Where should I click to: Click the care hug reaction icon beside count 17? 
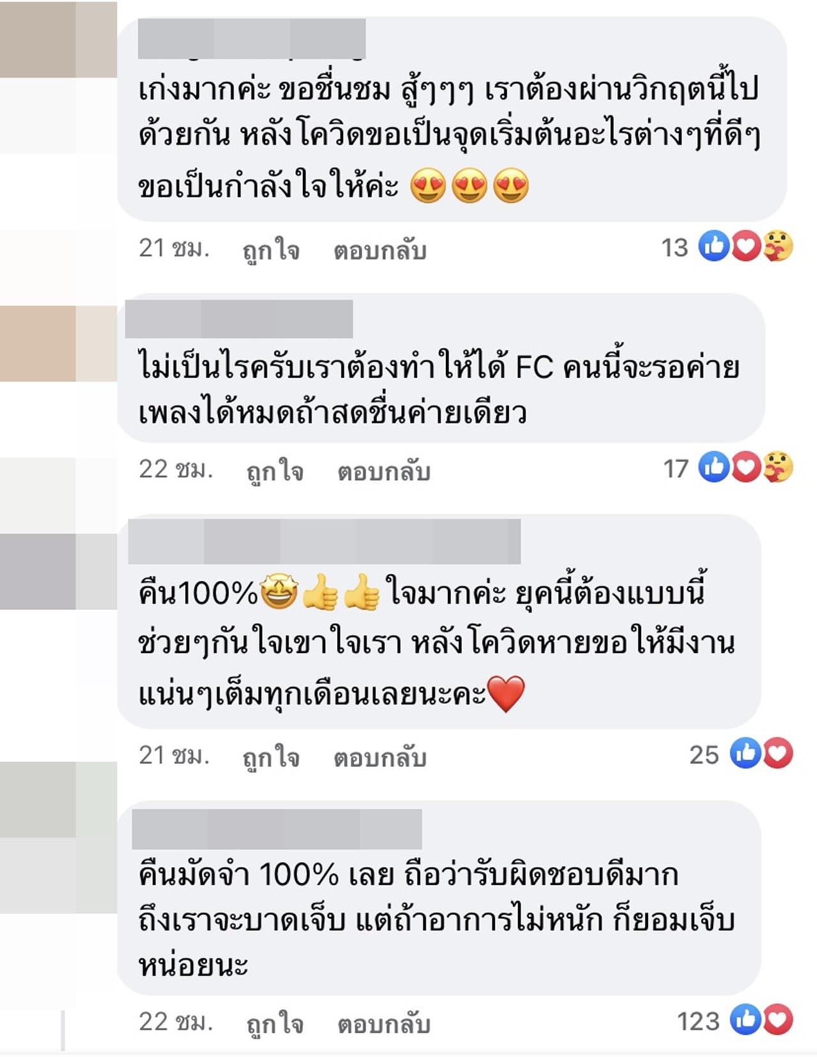pos(777,467)
